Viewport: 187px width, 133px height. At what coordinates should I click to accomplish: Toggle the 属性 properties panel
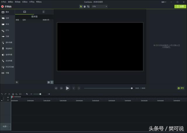pyautogui.click(x=181, y=88)
